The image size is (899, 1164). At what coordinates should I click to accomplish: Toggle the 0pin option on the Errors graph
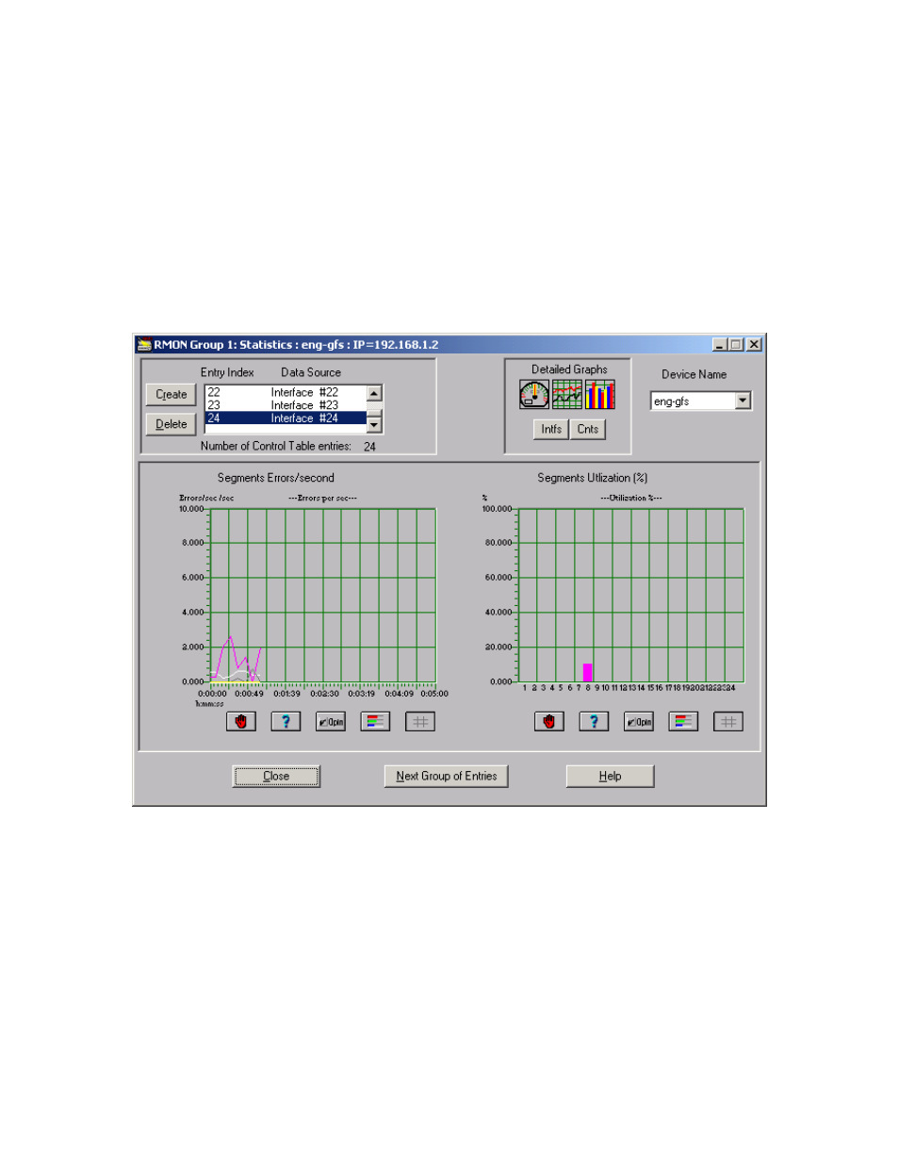tap(331, 722)
